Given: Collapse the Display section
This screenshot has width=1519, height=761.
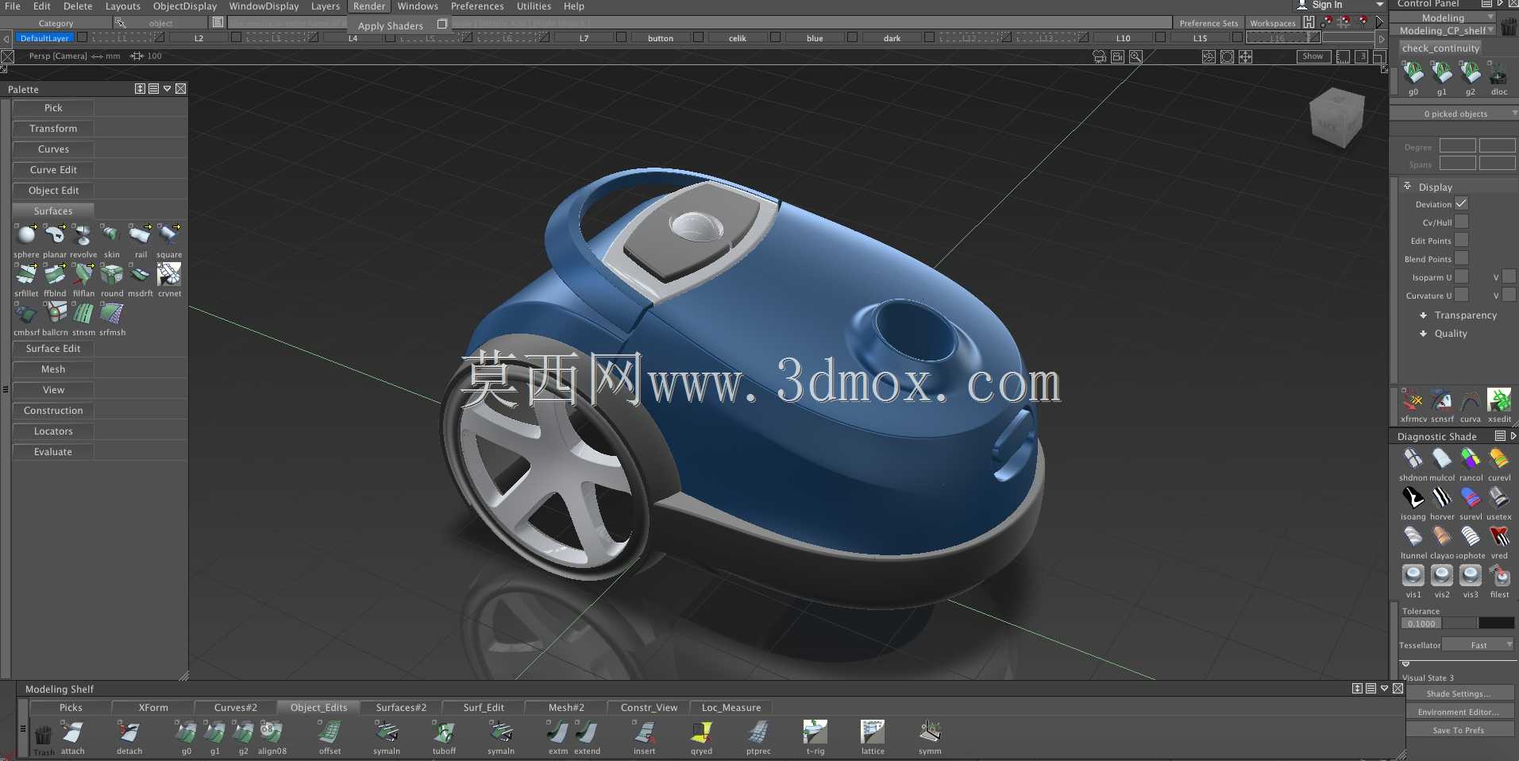Looking at the screenshot, I should [x=1407, y=187].
